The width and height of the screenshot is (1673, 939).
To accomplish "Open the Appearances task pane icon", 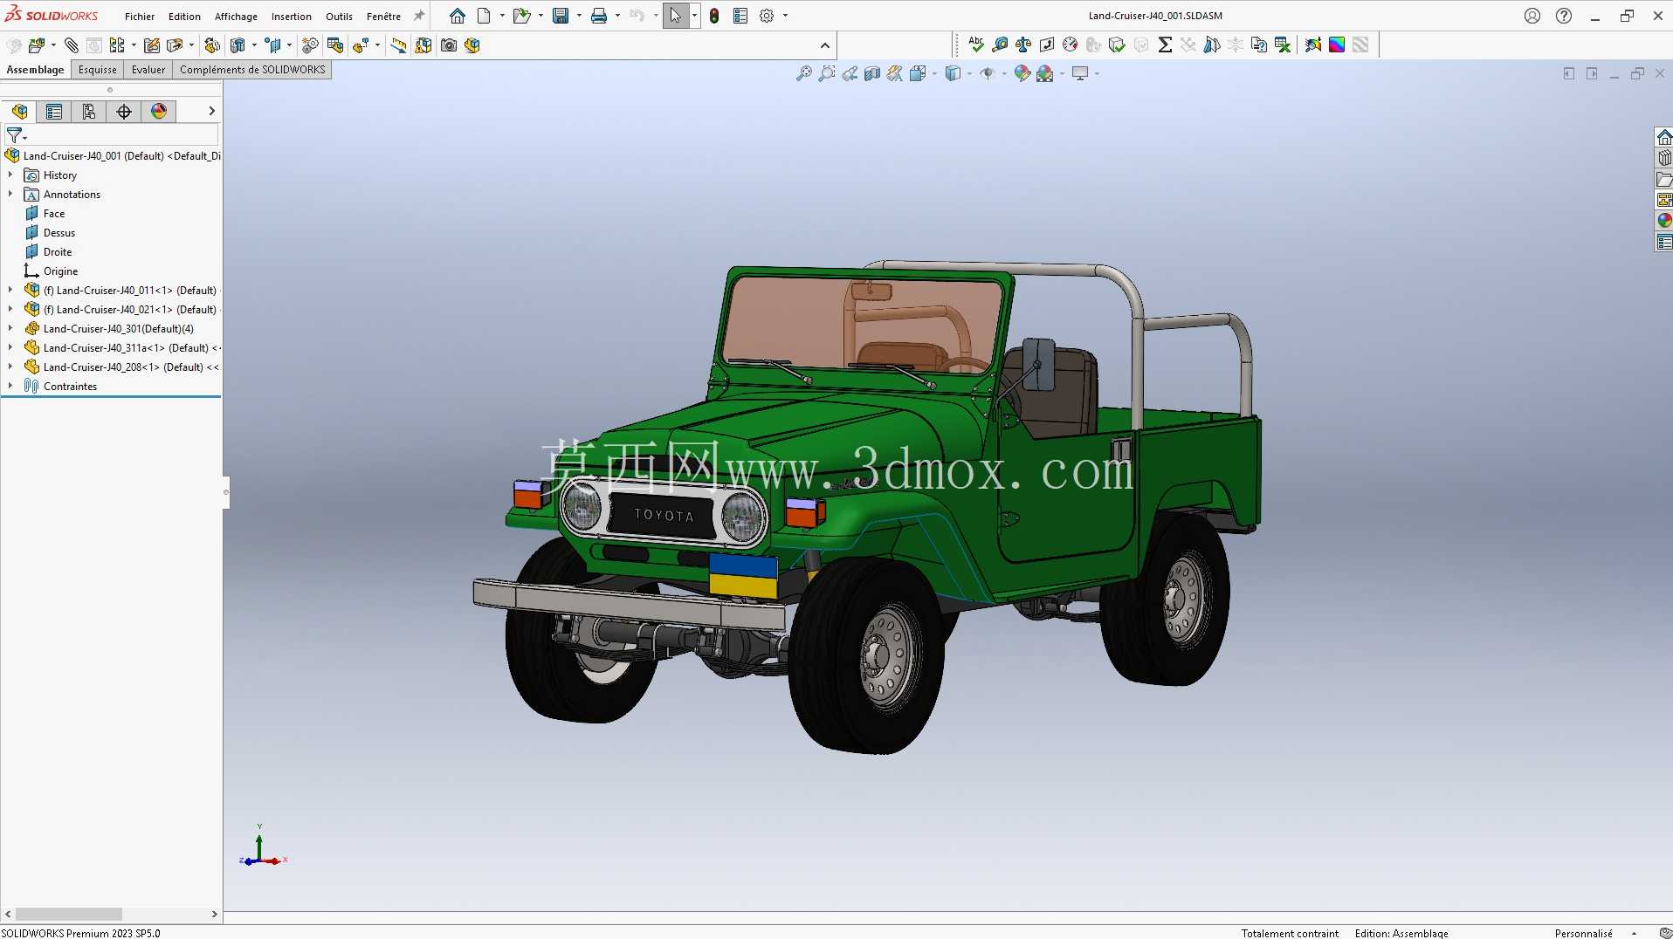I will [x=1664, y=221].
